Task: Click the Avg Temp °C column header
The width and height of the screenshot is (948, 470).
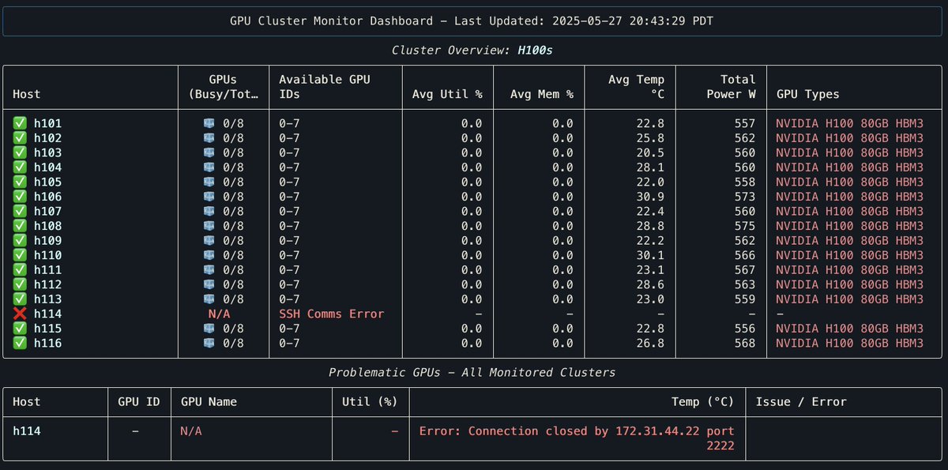Action: (x=637, y=87)
